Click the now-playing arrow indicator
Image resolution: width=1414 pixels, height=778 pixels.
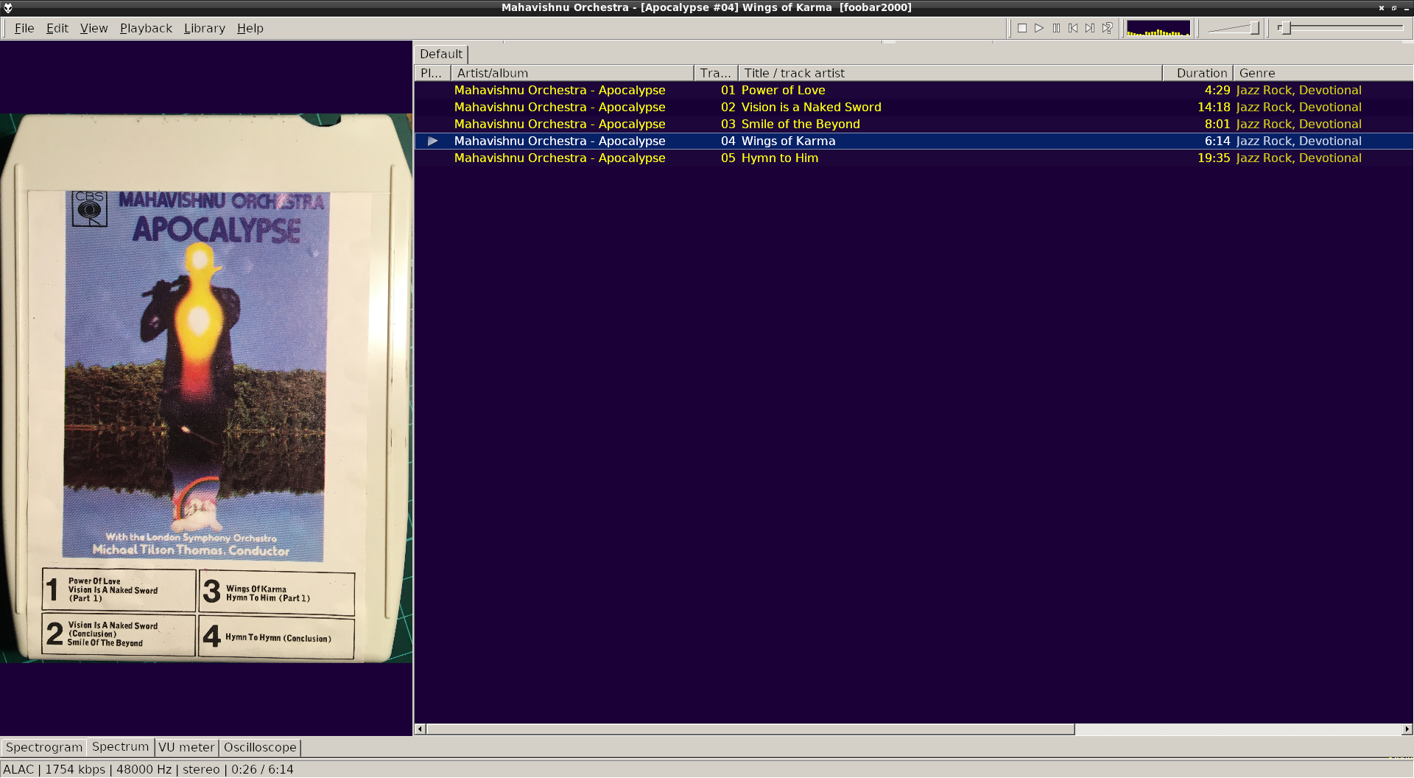433,141
